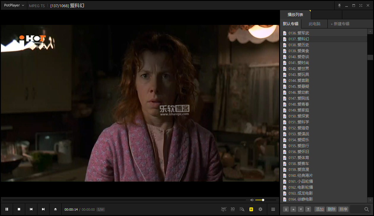
Task: Select playlist entry 0139. 爱美食
Action: tap(324, 51)
